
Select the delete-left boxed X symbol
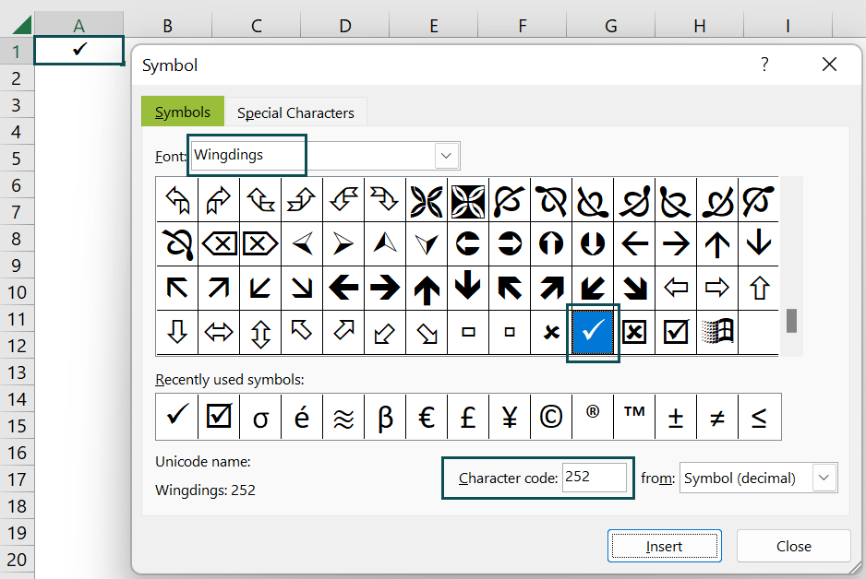[x=219, y=243]
